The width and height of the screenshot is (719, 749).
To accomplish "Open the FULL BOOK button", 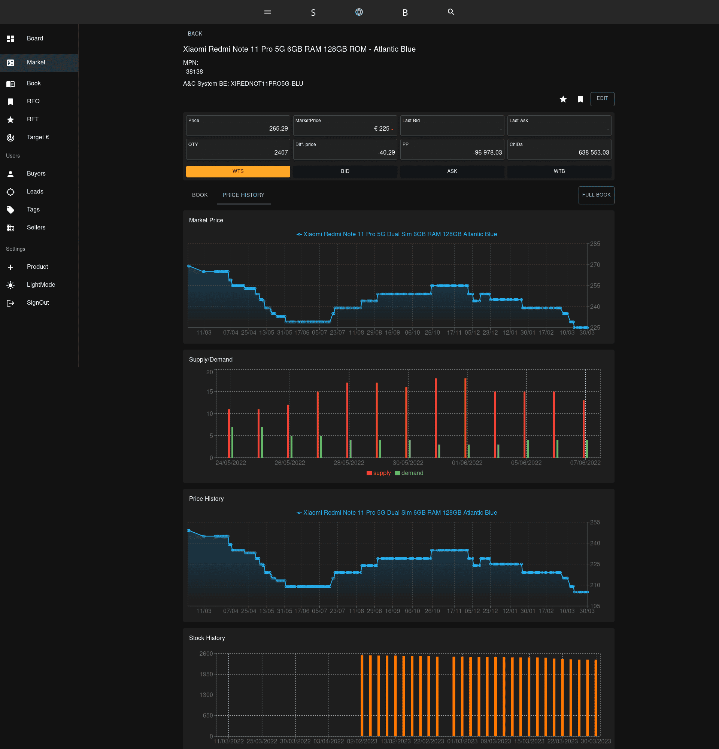I will (596, 195).
